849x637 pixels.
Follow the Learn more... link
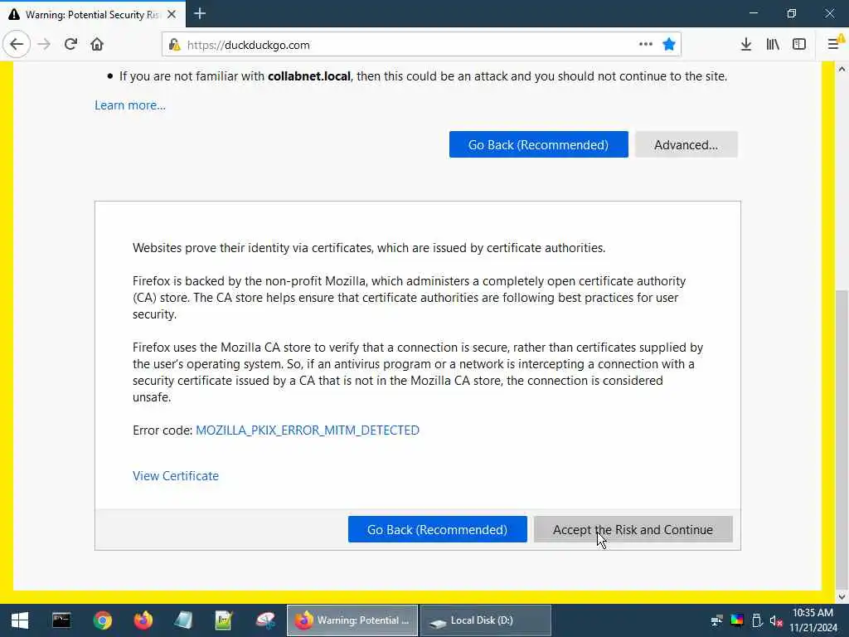[x=130, y=105]
